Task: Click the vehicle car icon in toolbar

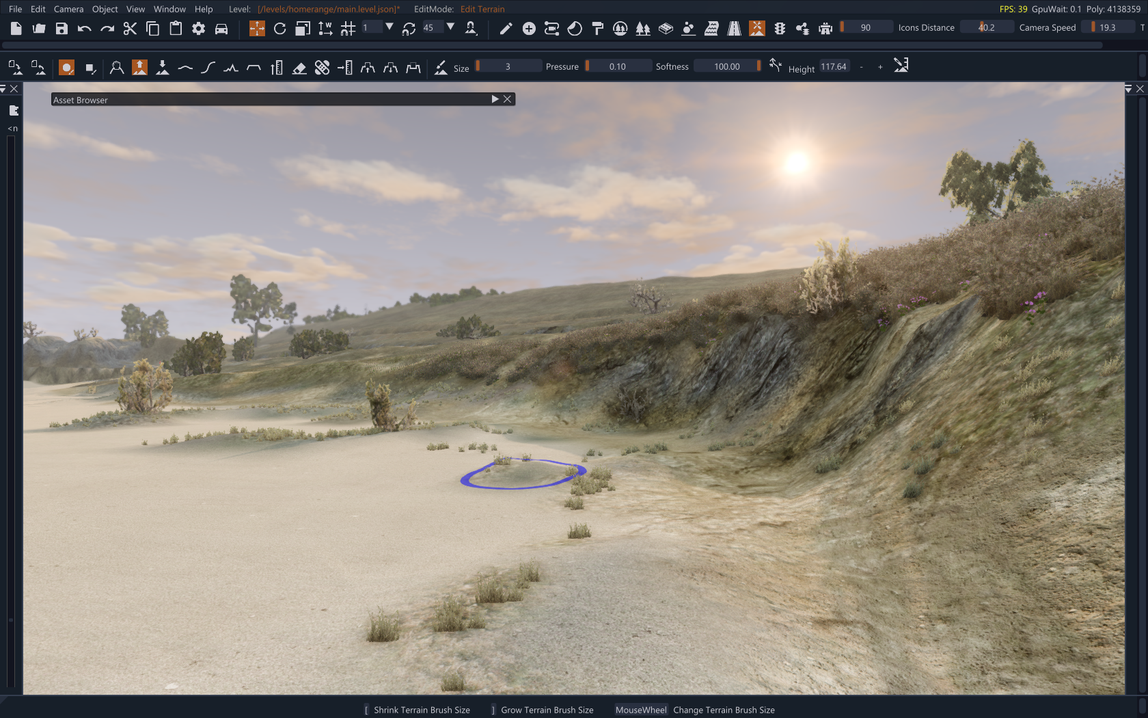Action: 221,28
